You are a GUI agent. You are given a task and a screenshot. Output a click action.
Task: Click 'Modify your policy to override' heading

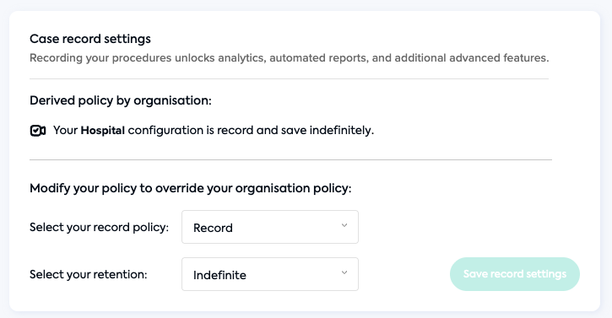pos(191,188)
